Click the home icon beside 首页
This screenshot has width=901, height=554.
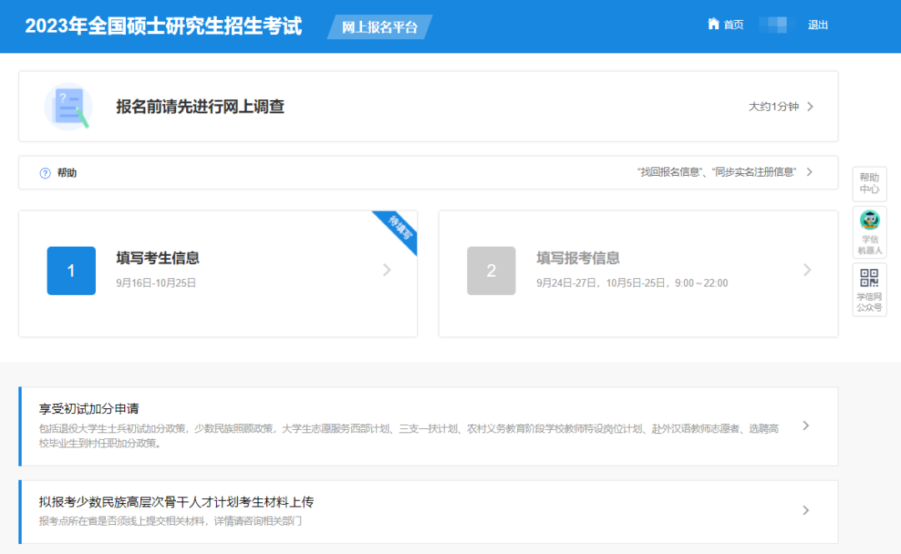tap(713, 24)
